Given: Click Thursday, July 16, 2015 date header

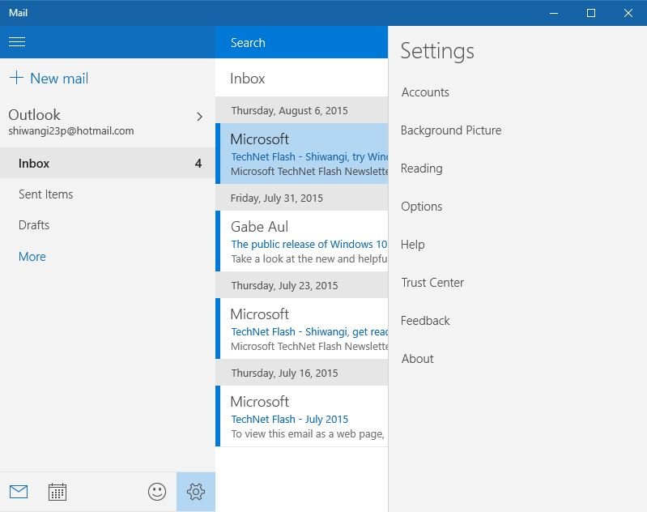Looking at the screenshot, I should pos(301,373).
